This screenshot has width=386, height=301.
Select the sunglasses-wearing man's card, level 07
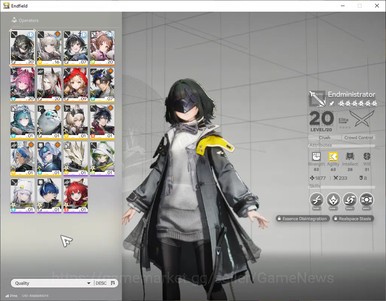(102, 85)
